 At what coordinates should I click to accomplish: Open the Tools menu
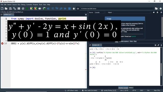tap(40, 5)
